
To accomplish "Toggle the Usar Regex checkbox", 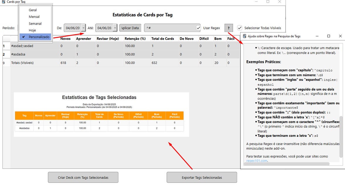I will point(198,28).
